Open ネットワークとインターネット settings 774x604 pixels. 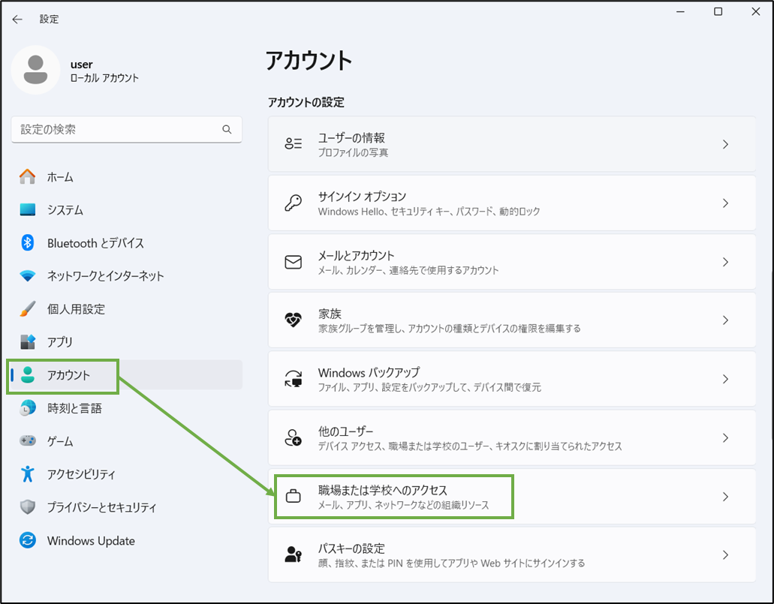click(x=126, y=276)
